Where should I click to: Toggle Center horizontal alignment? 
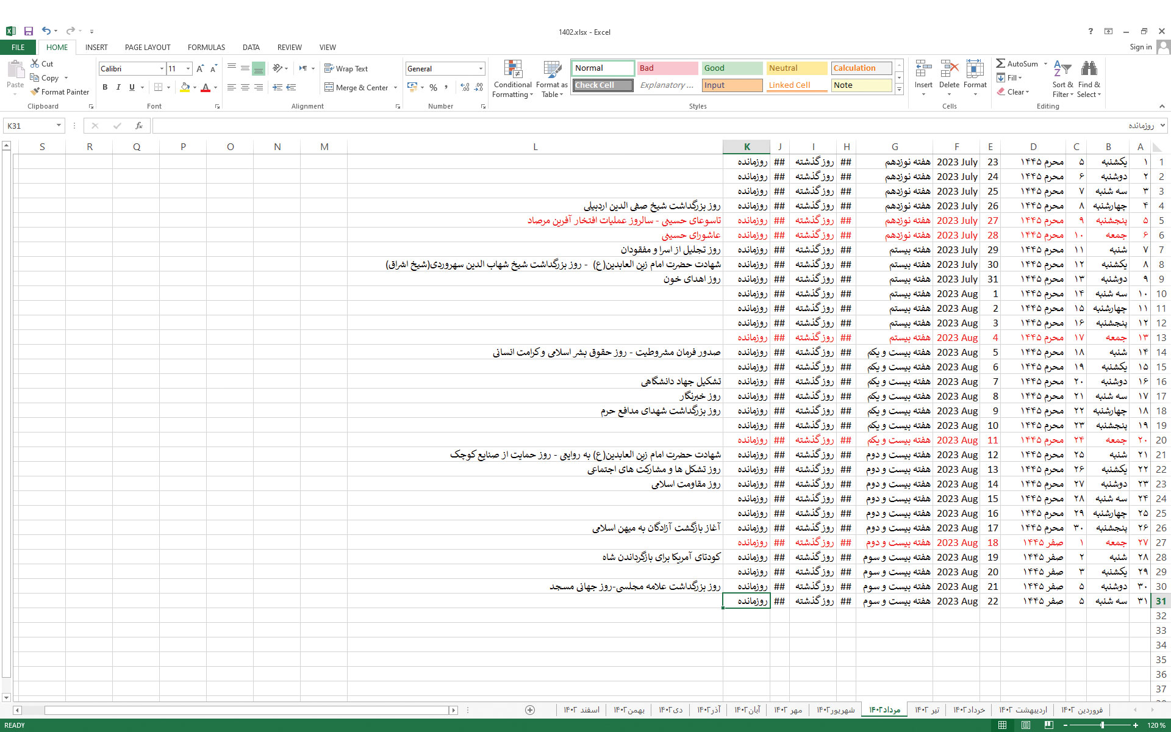click(x=245, y=87)
